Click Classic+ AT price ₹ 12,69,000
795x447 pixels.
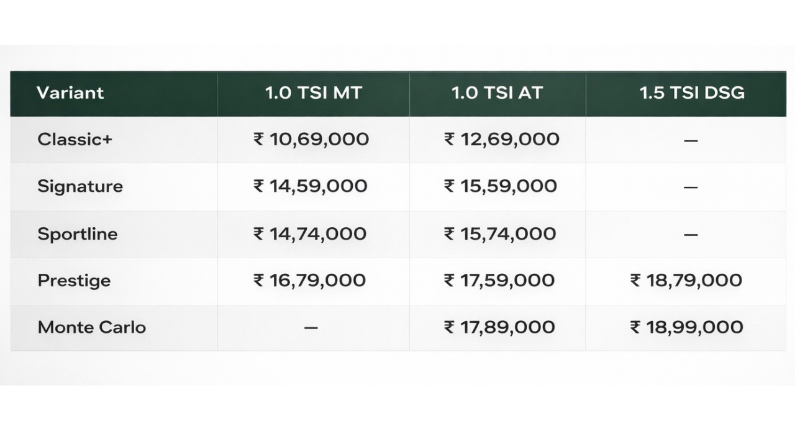point(501,139)
